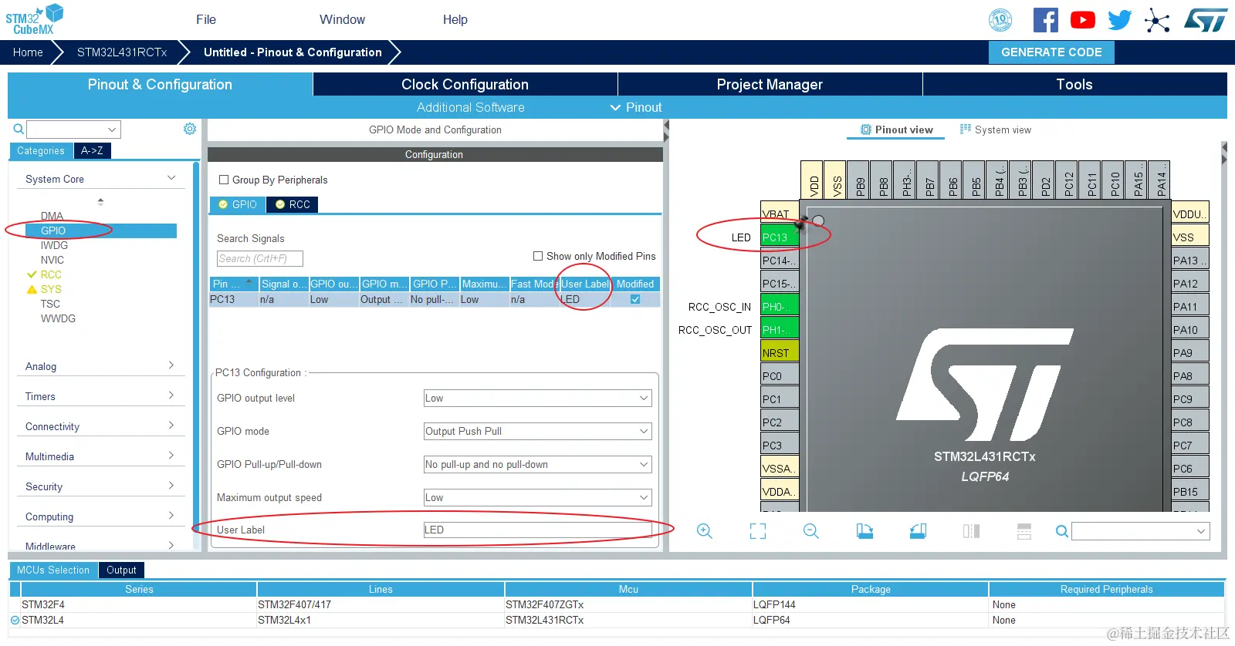
Task: Click the horizontal split view icon
Action: [x=1024, y=531]
